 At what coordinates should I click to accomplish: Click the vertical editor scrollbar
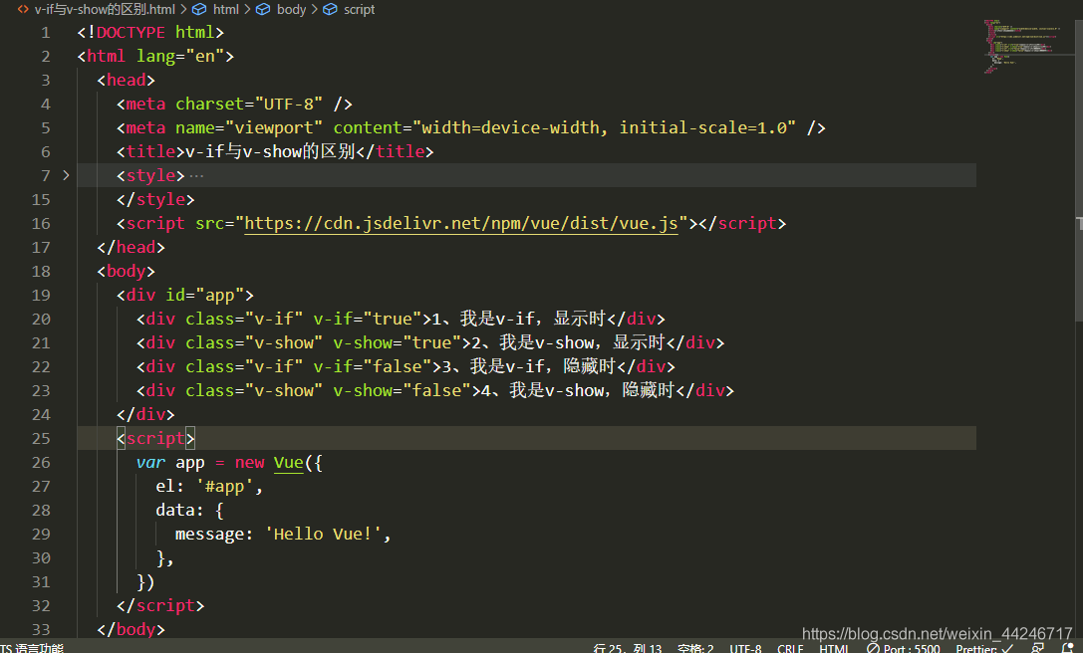[1079, 169]
